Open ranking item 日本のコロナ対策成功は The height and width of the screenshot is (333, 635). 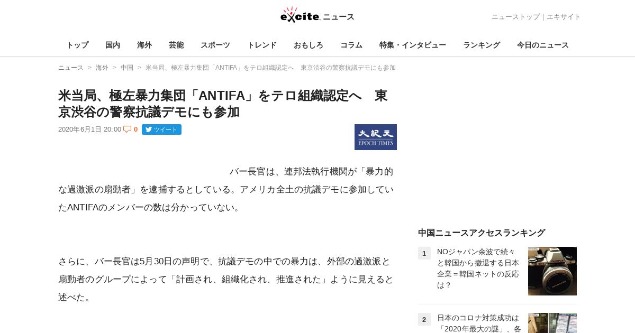click(x=479, y=322)
